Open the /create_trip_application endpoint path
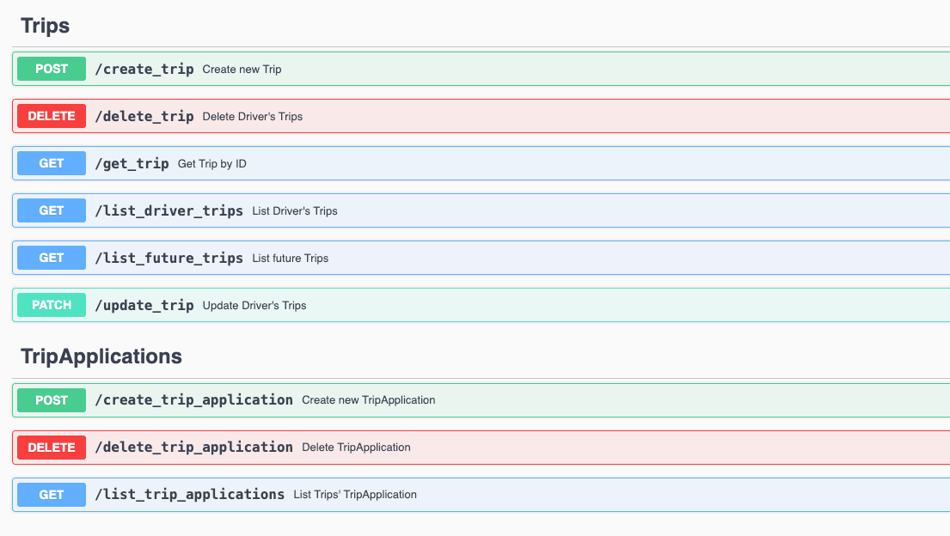This screenshot has height=536, width=950. (193, 399)
